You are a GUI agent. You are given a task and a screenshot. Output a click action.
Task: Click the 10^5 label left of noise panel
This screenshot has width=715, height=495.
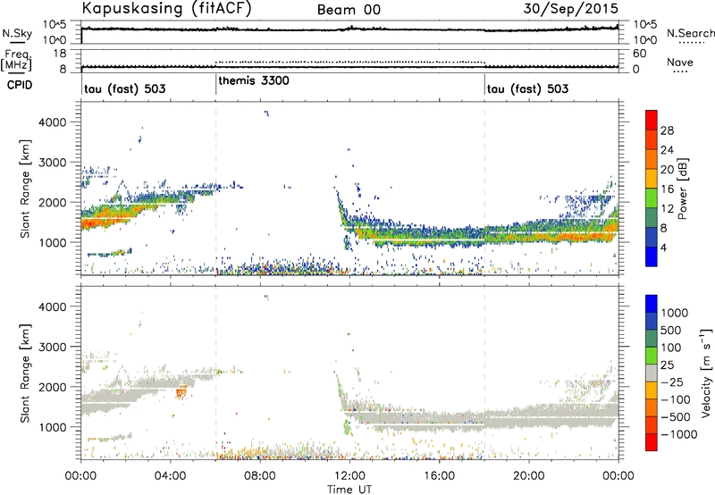pyautogui.click(x=55, y=24)
